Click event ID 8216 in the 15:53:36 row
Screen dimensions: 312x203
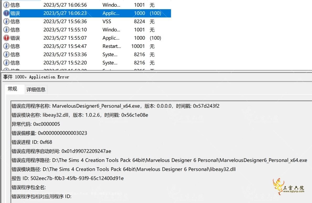click(x=140, y=54)
